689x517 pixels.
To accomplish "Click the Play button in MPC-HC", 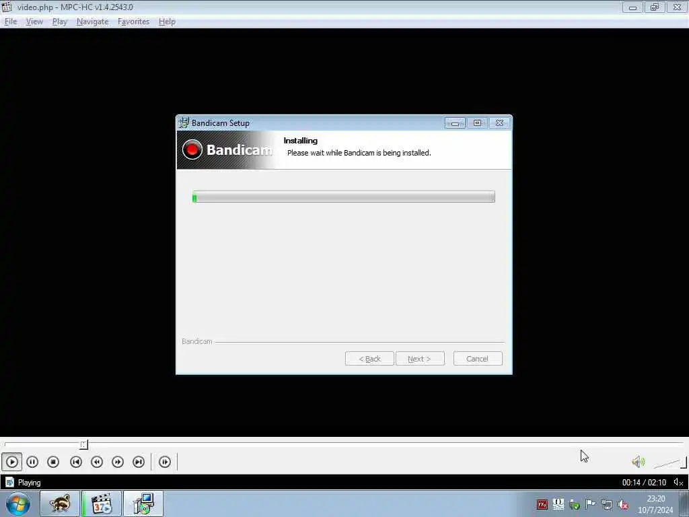I will [12, 462].
